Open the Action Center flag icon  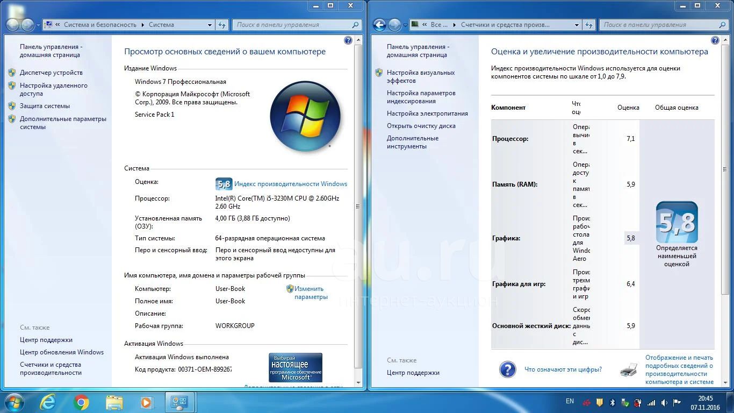click(x=677, y=403)
